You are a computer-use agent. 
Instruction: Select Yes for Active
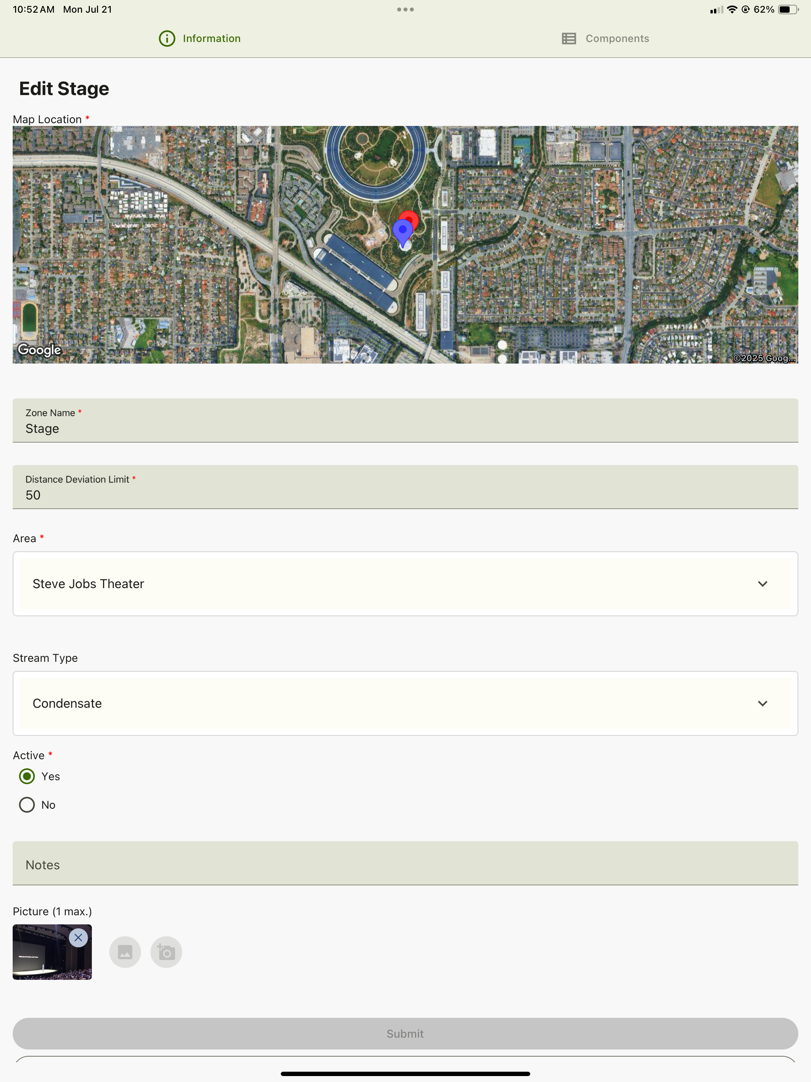click(x=27, y=776)
